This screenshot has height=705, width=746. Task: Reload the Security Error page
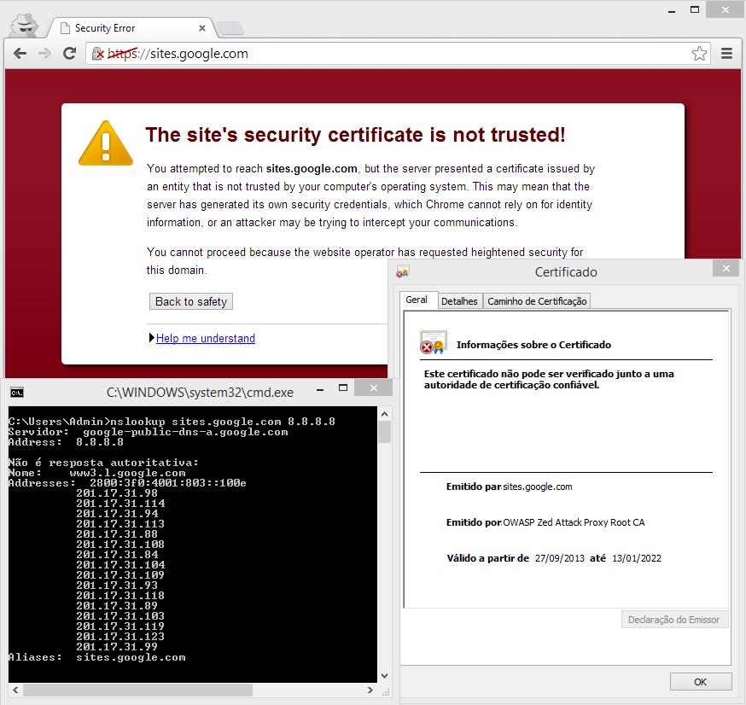[x=70, y=54]
